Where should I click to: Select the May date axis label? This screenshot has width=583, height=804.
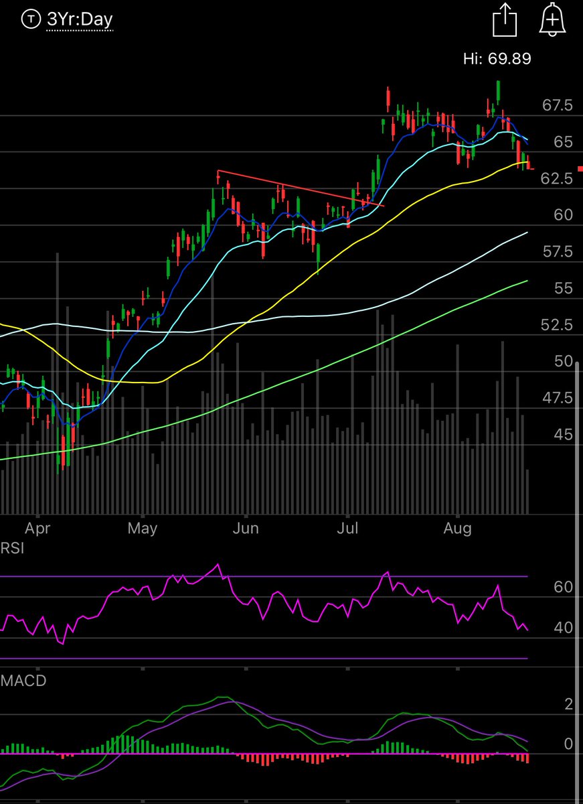[x=142, y=529]
